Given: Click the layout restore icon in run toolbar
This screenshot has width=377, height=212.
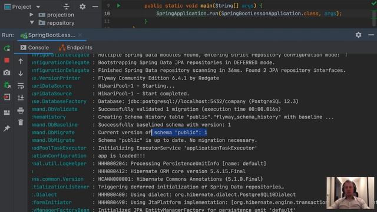Looking at the screenshot, I should (x=6, y=112).
